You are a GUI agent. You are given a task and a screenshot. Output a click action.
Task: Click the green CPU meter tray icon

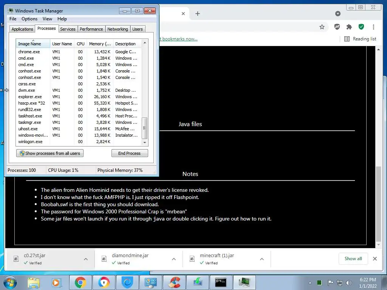point(319,282)
